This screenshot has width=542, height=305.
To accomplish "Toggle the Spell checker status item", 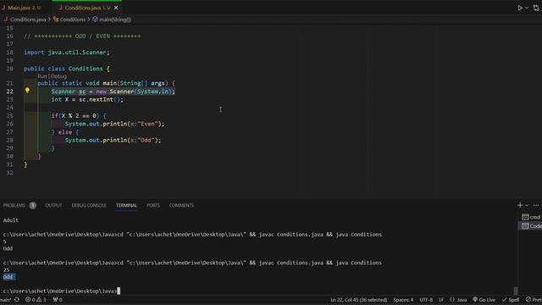I will point(511,300).
